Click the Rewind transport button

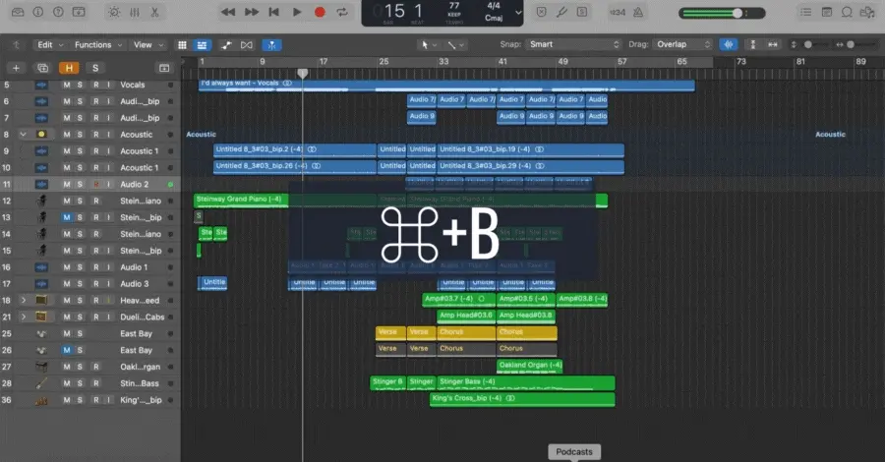coord(228,12)
